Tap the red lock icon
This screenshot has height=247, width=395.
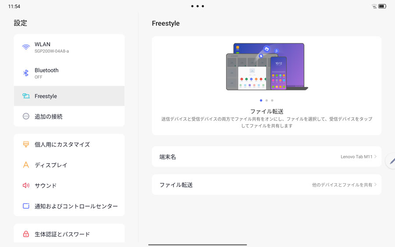point(26,234)
